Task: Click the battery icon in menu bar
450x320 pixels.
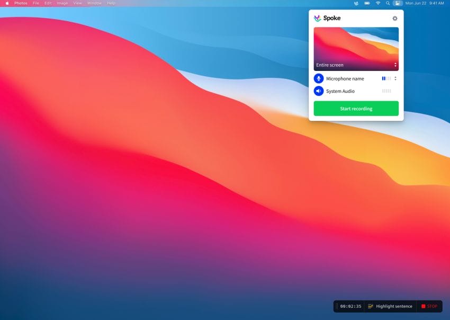Action: point(368,3)
